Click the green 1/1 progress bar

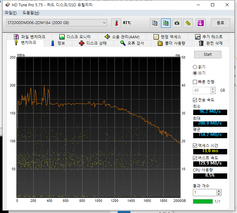(x=203, y=202)
